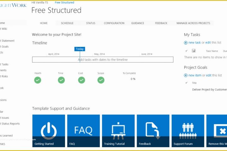Click the BrightWork logo
Viewport: 227px width, 151px height.
point(13,5)
